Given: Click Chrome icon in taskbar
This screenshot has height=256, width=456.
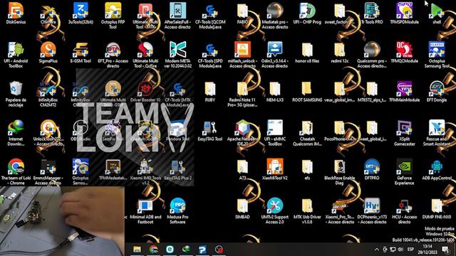Looking at the screenshot, I should point(154,250).
